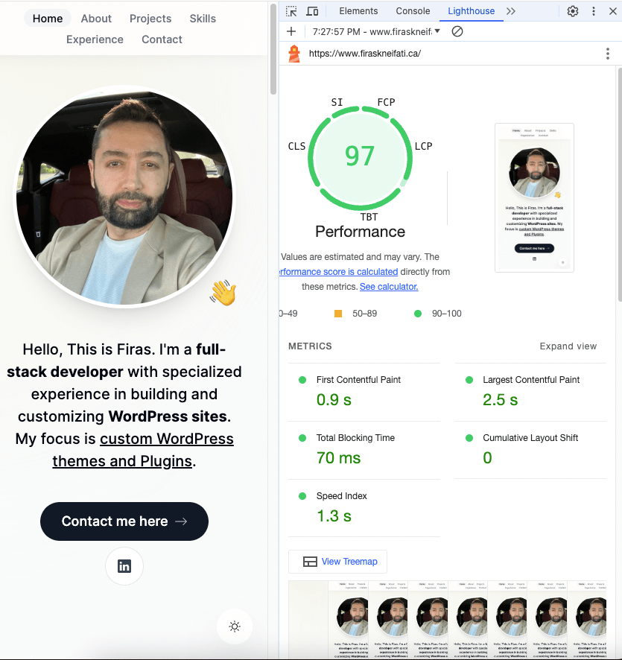Screen dimensions: 622x660
Task: Open the See calculator link
Action: (x=389, y=286)
